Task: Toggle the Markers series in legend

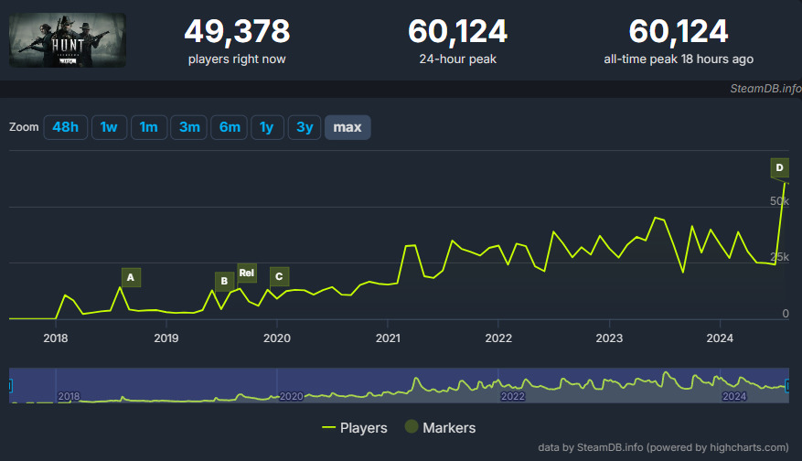Action: pos(439,427)
